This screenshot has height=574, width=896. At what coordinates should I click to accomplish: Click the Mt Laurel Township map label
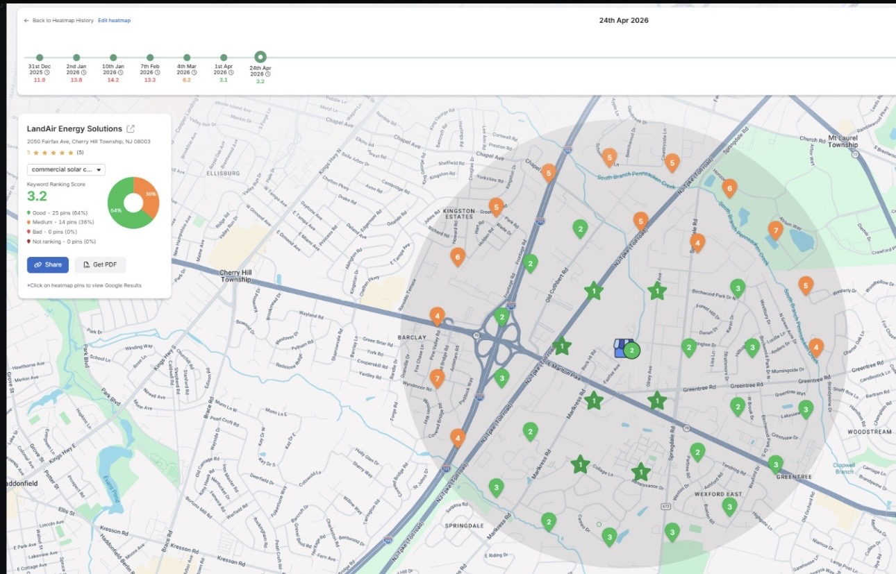[843, 142]
